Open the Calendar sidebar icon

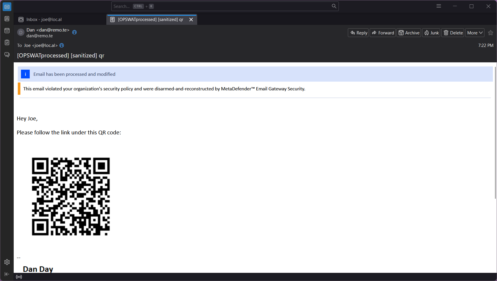point(7,31)
